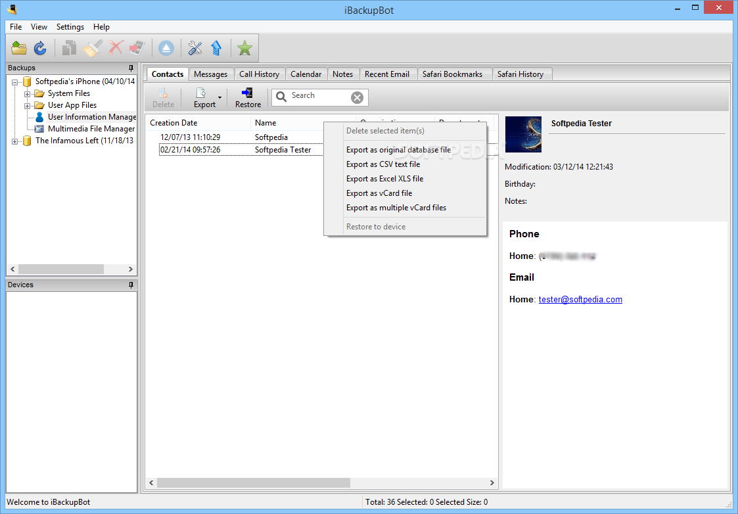This screenshot has width=738, height=514.
Task: Open the View menu
Action: (39, 27)
